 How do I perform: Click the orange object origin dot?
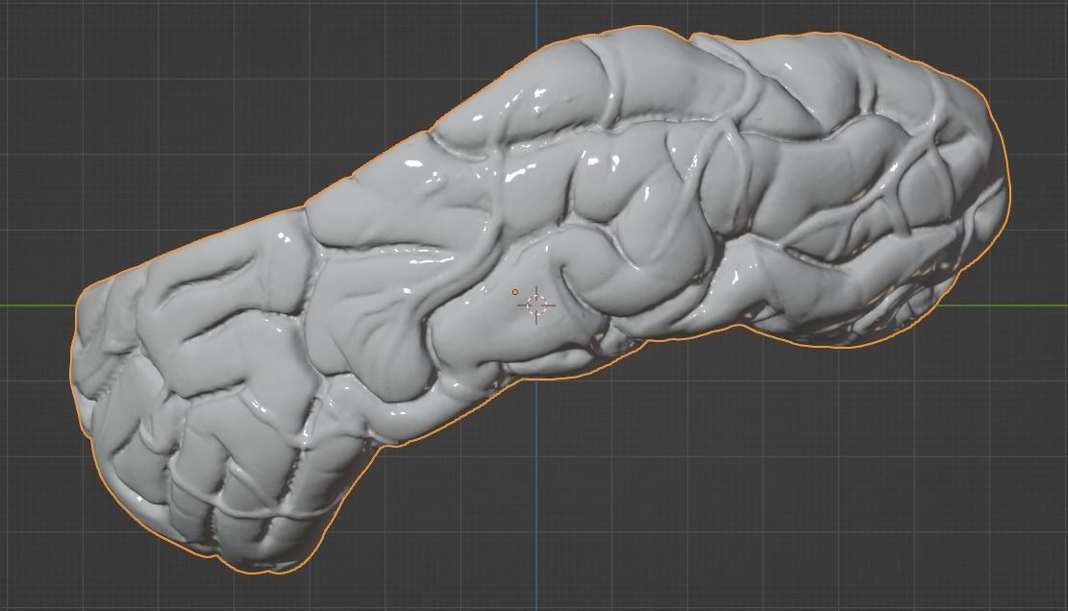(x=515, y=293)
